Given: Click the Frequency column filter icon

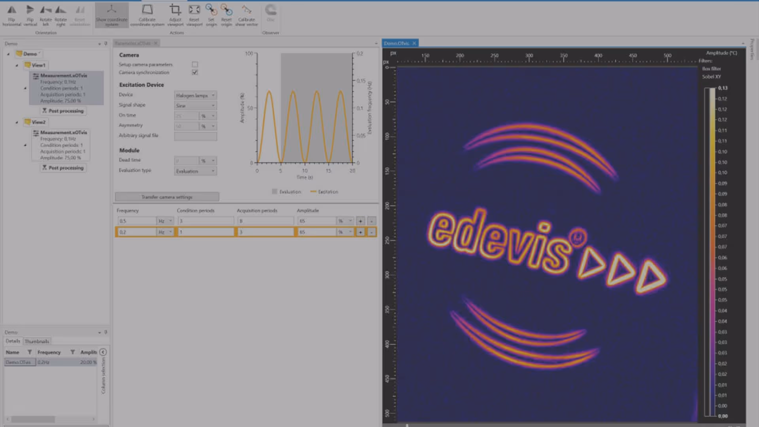Looking at the screenshot, I should [x=72, y=352].
